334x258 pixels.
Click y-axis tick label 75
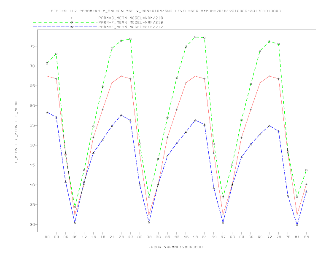tap(32, 46)
